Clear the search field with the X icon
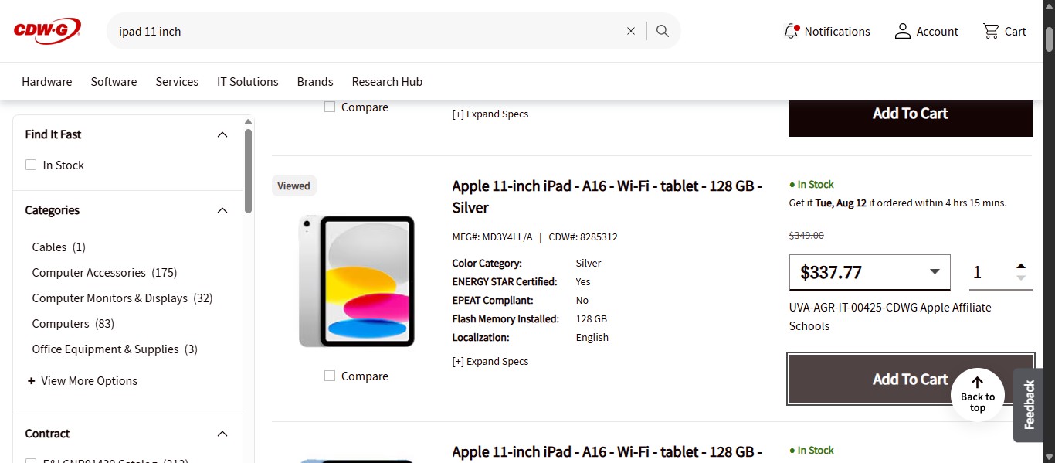Screen dimensions: 1055x463 (x=631, y=30)
